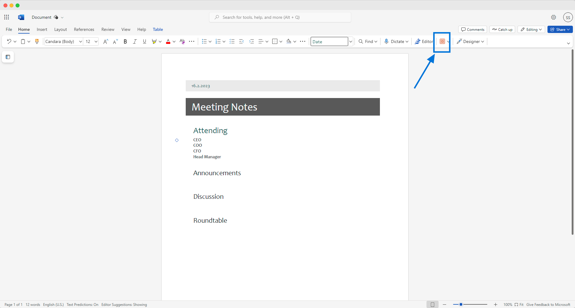Click the Catch up button
Viewport: 575px width, 308px height.
[502, 29]
